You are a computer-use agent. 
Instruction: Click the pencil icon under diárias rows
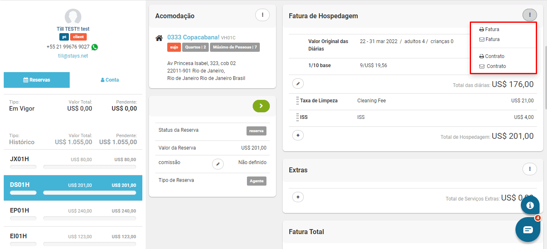[x=298, y=84]
